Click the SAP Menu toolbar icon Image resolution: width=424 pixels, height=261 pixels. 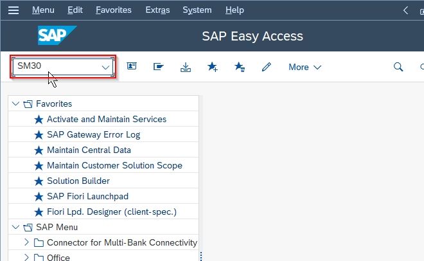pyautogui.click(x=159, y=66)
